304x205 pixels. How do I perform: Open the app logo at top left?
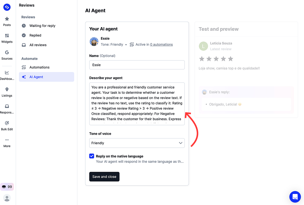[x=7, y=7]
